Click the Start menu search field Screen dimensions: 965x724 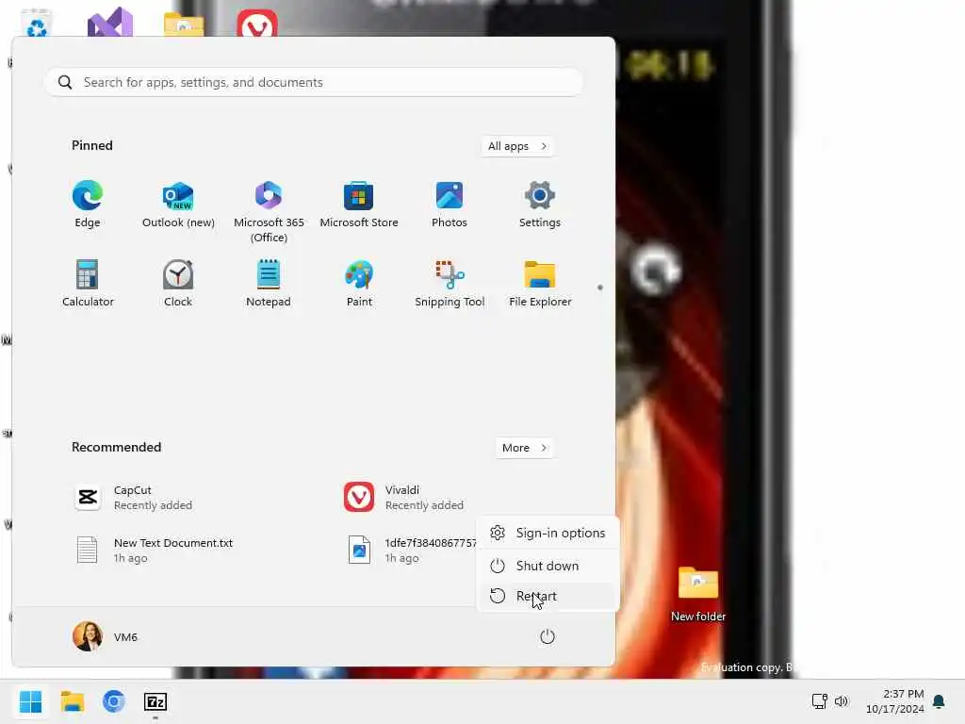313,82
